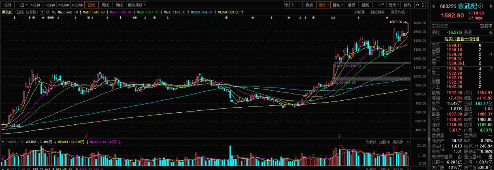The height and width of the screenshot is (170, 494).
Task: Click 换指标 in volume panel
Action: pos(398,142)
